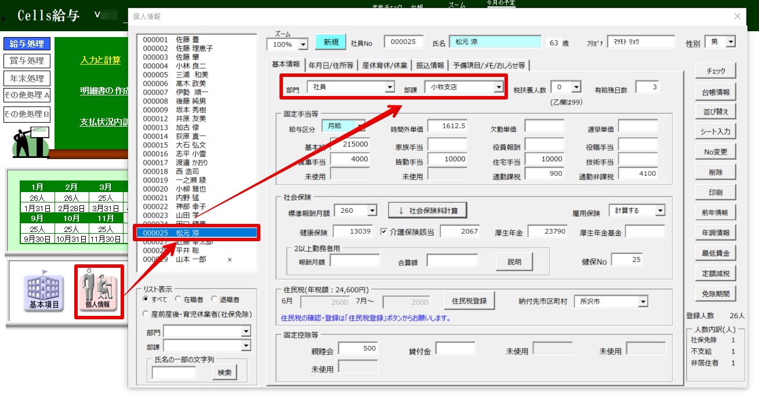The height and width of the screenshot is (398, 759).
Task: Expand the 部課 dropdown showing 小牧支店
Action: tap(498, 87)
